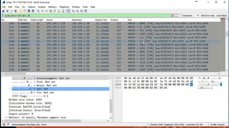Apply the DNS Error code filter button
229x128 pixels.
208,16
